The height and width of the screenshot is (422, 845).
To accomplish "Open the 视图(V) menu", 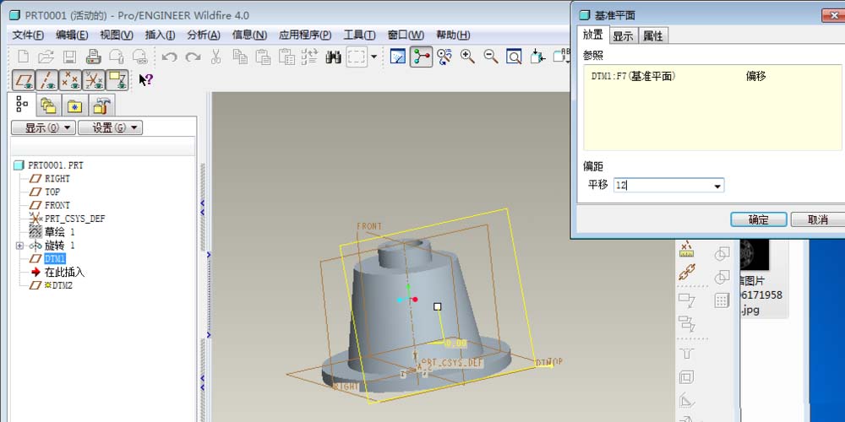I will click(117, 35).
